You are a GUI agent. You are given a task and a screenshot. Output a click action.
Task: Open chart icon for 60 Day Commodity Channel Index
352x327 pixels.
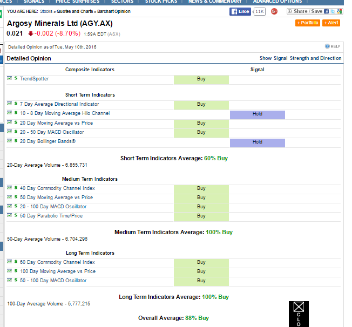tap(9, 262)
